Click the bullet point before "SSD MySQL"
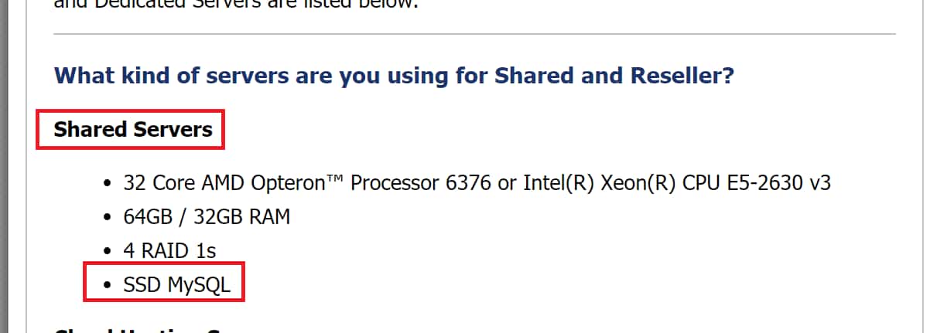 tap(108, 286)
